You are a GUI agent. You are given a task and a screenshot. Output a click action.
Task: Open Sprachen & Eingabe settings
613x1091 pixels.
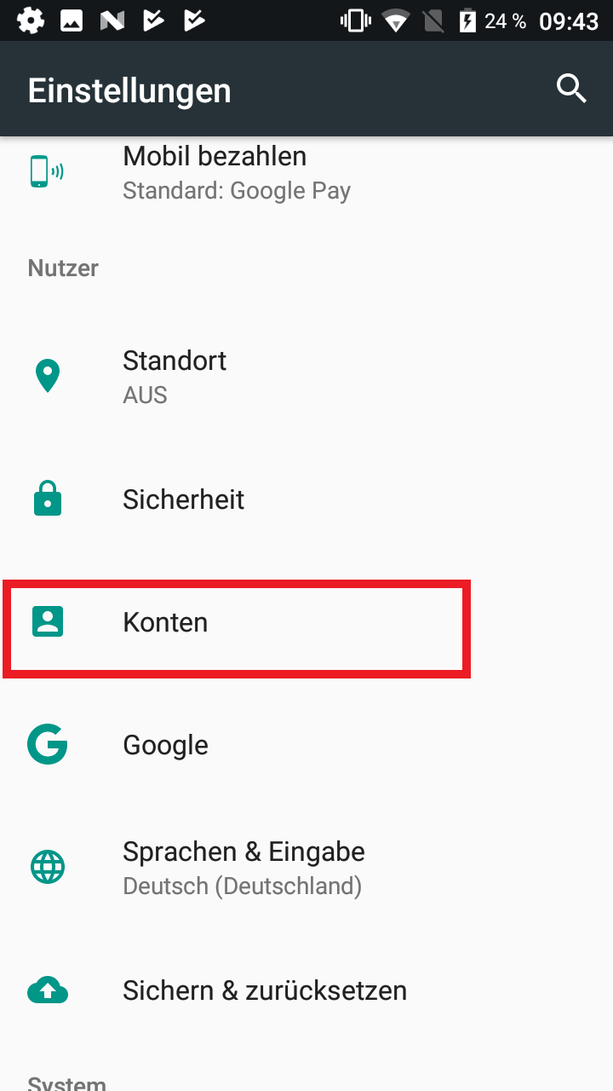coord(306,868)
